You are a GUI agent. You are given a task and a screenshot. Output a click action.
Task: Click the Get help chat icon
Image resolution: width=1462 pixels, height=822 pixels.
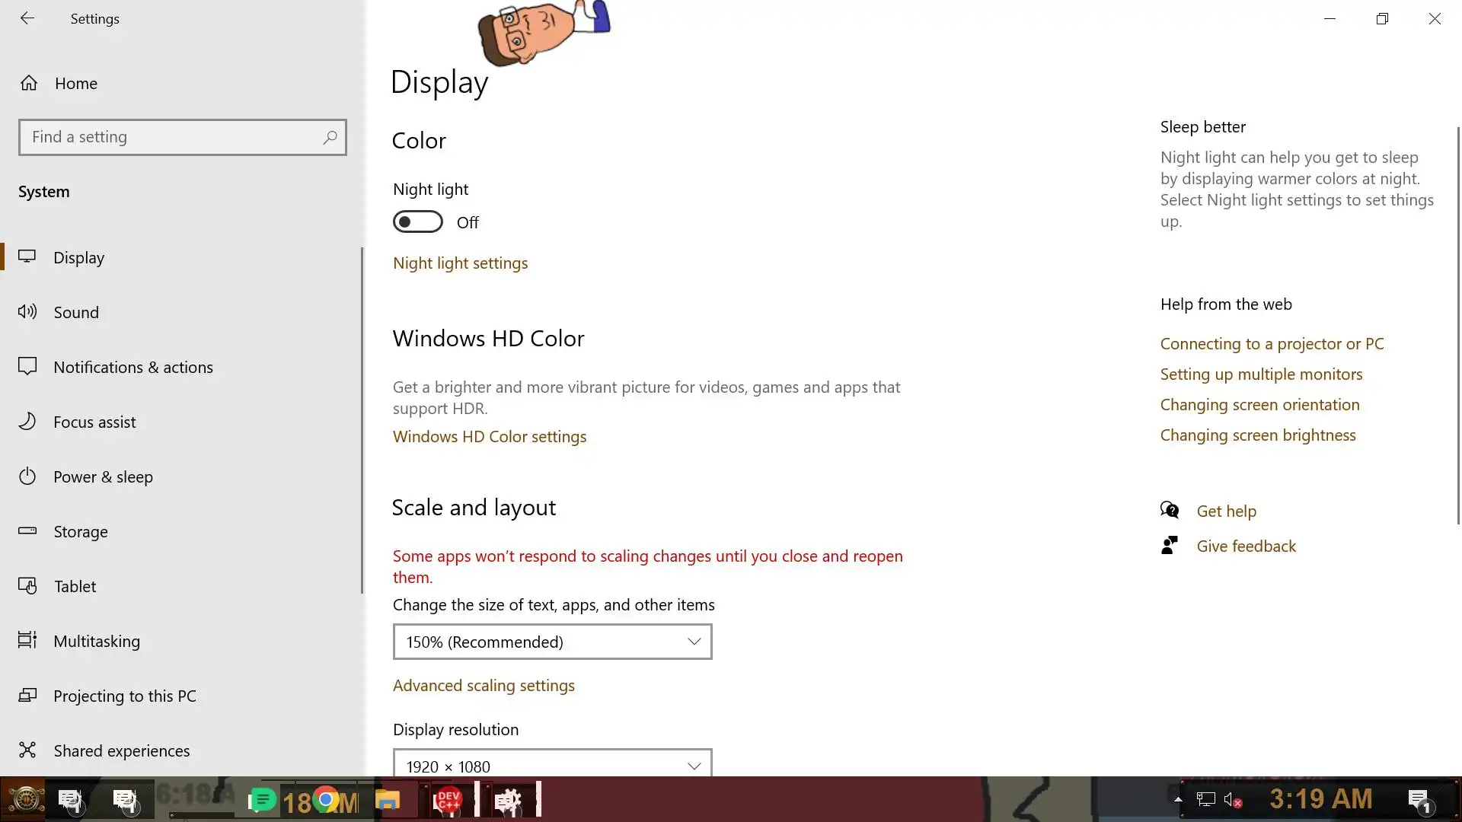pyautogui.click(x=1170, y=510)
